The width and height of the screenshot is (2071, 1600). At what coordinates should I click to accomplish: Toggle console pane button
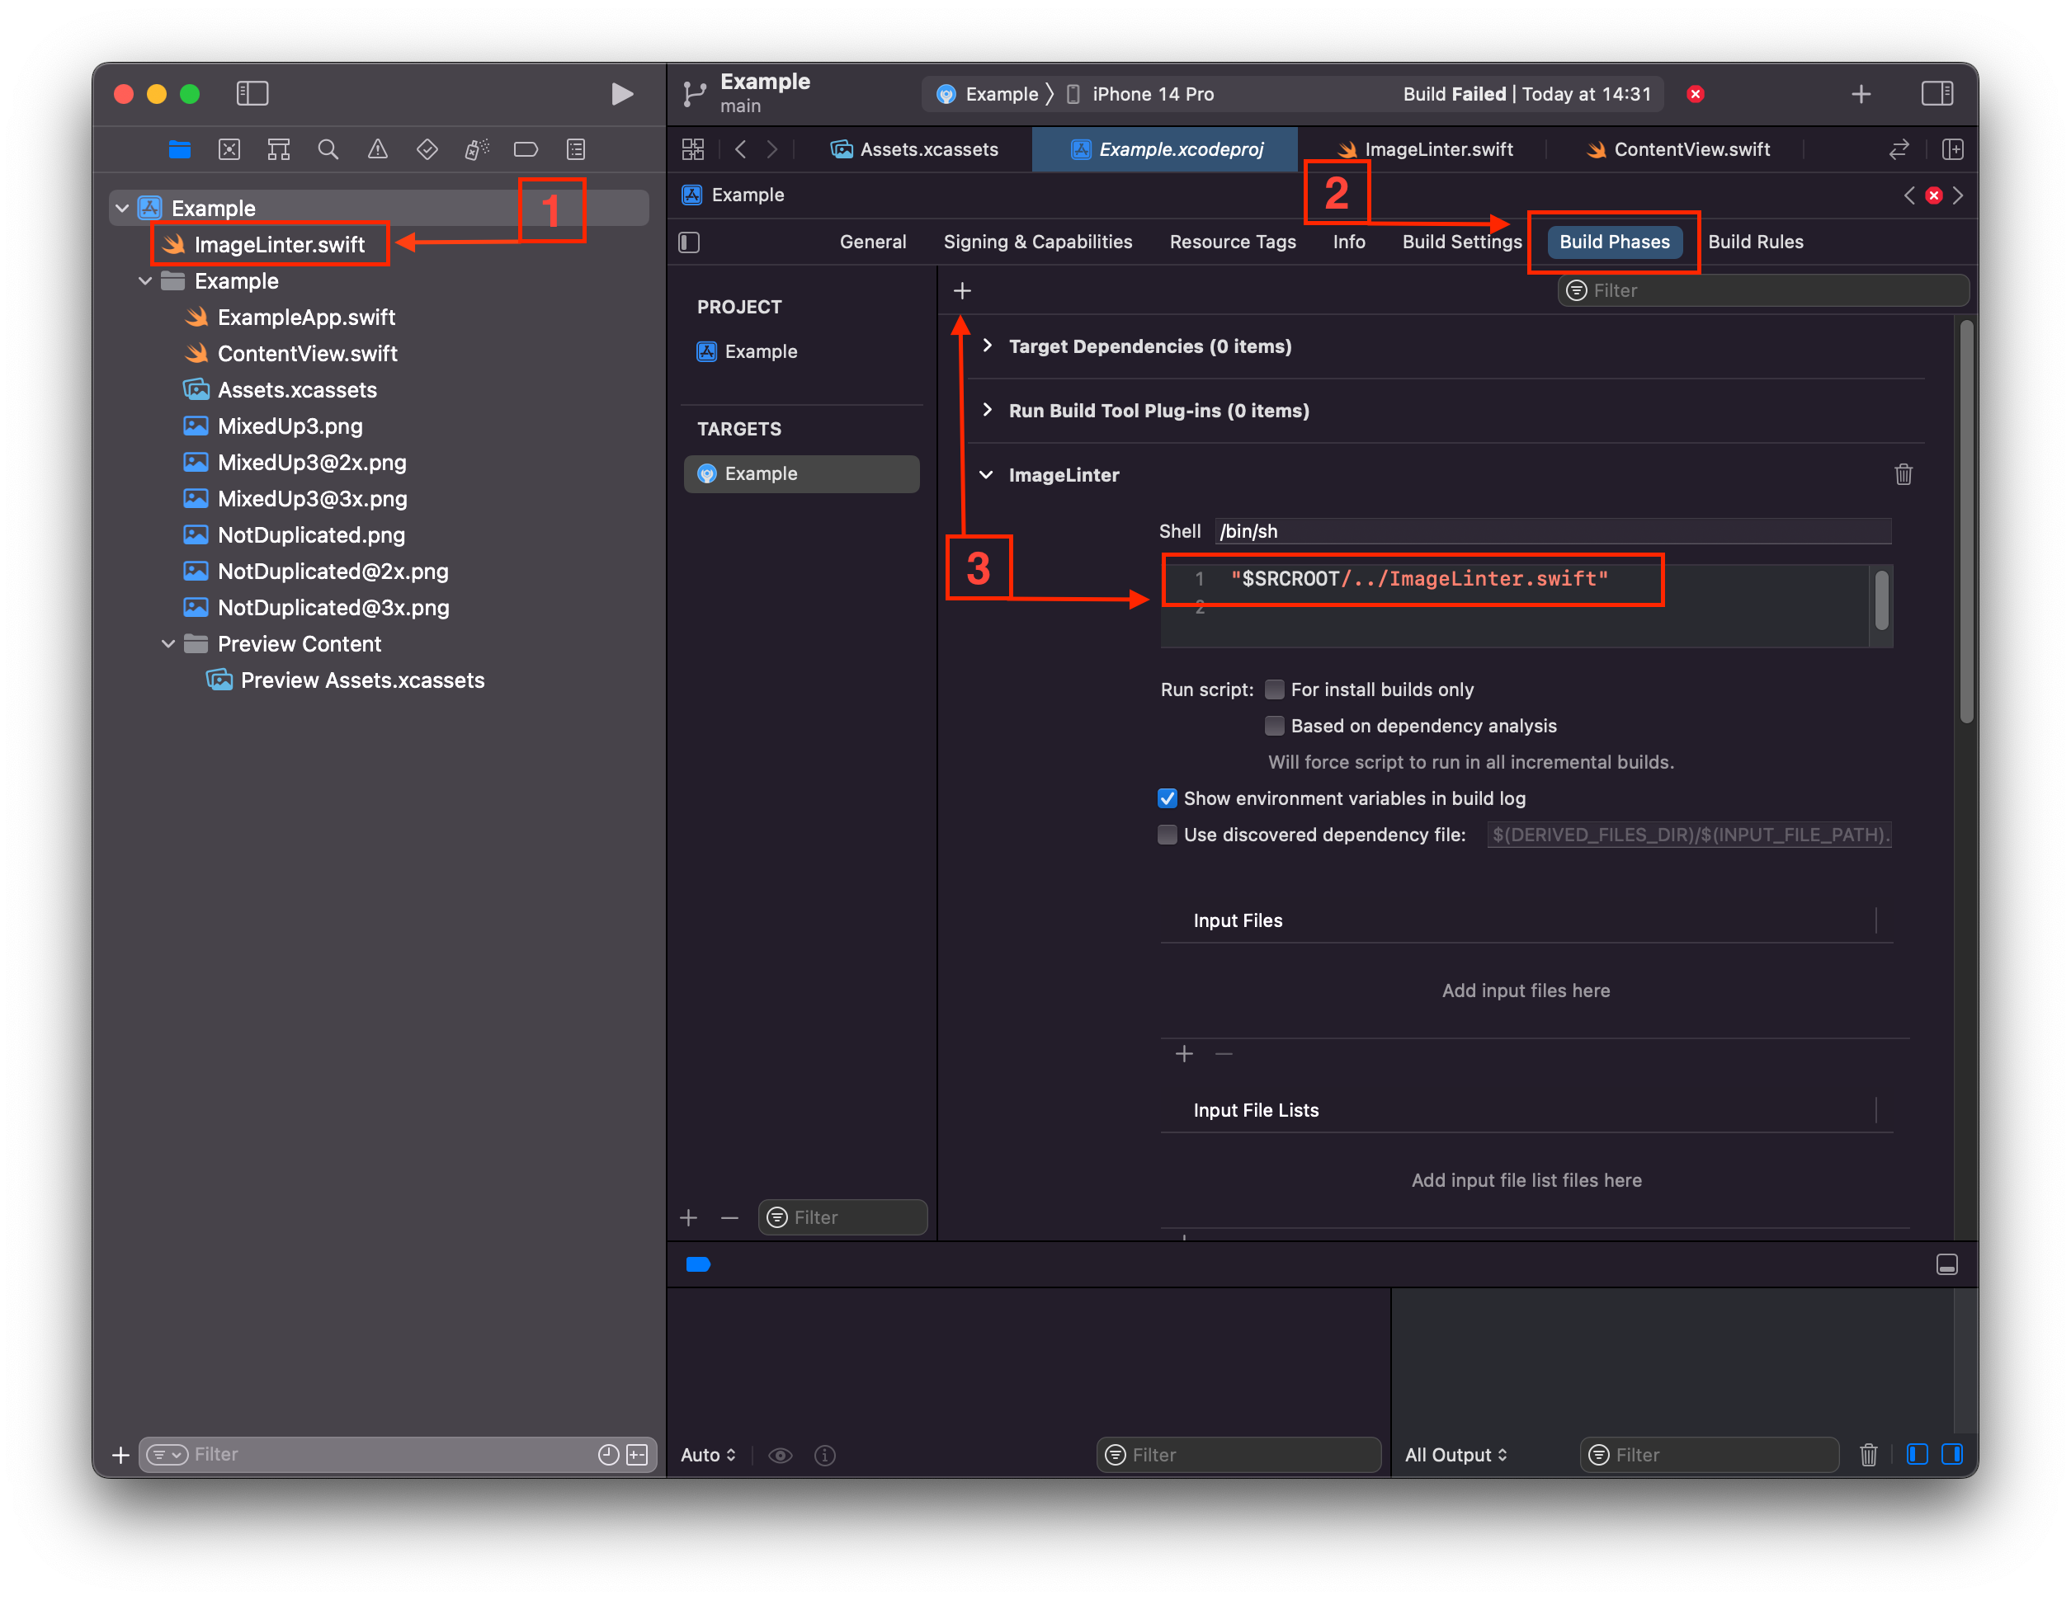point(1951,1454)
